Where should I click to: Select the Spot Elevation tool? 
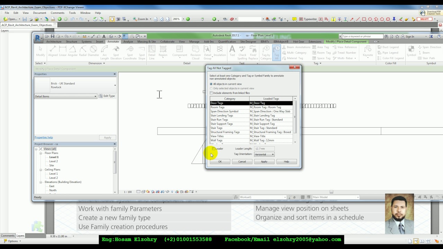116,53
